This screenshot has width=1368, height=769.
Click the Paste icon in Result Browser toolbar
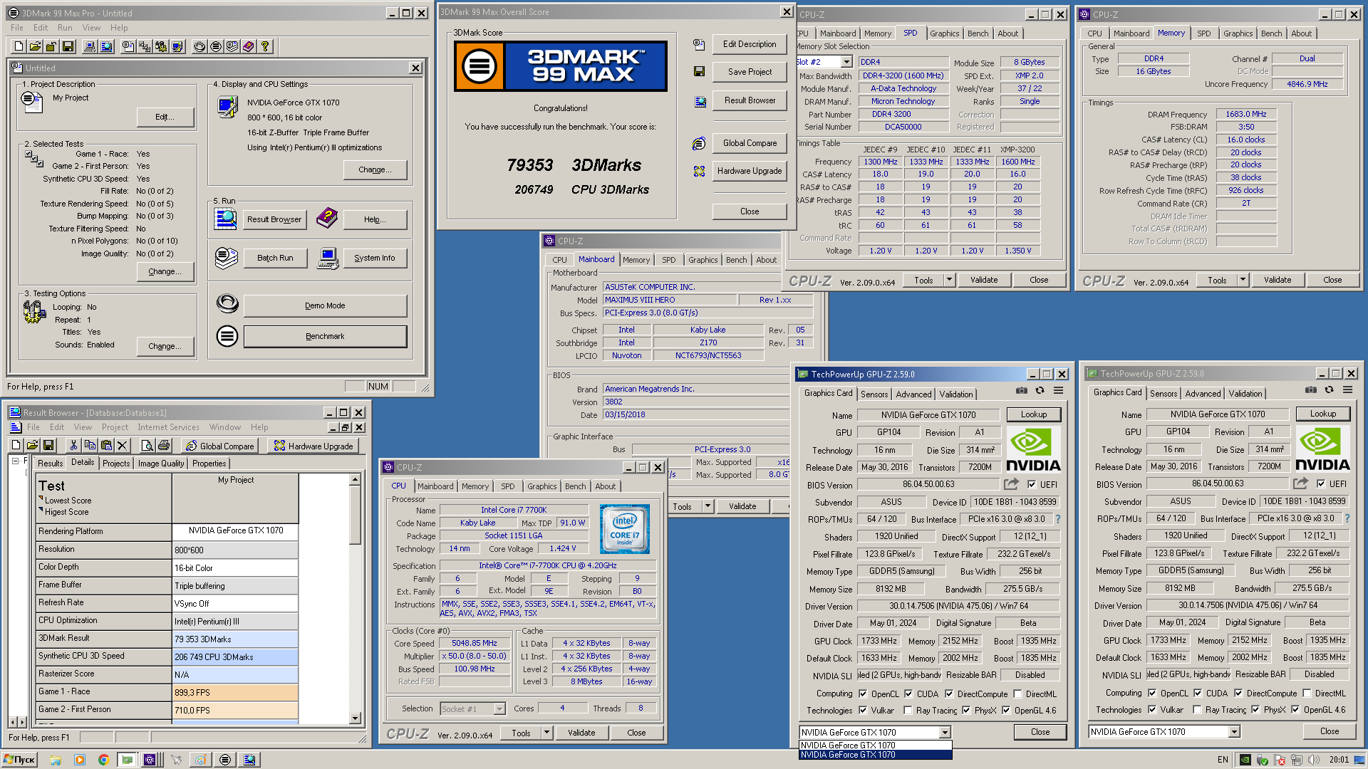tap(106, 446)
